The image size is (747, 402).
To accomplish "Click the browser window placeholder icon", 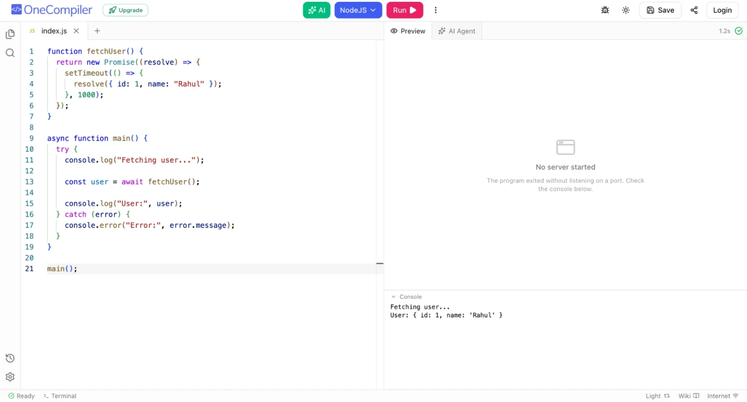I will pos(565,147).
